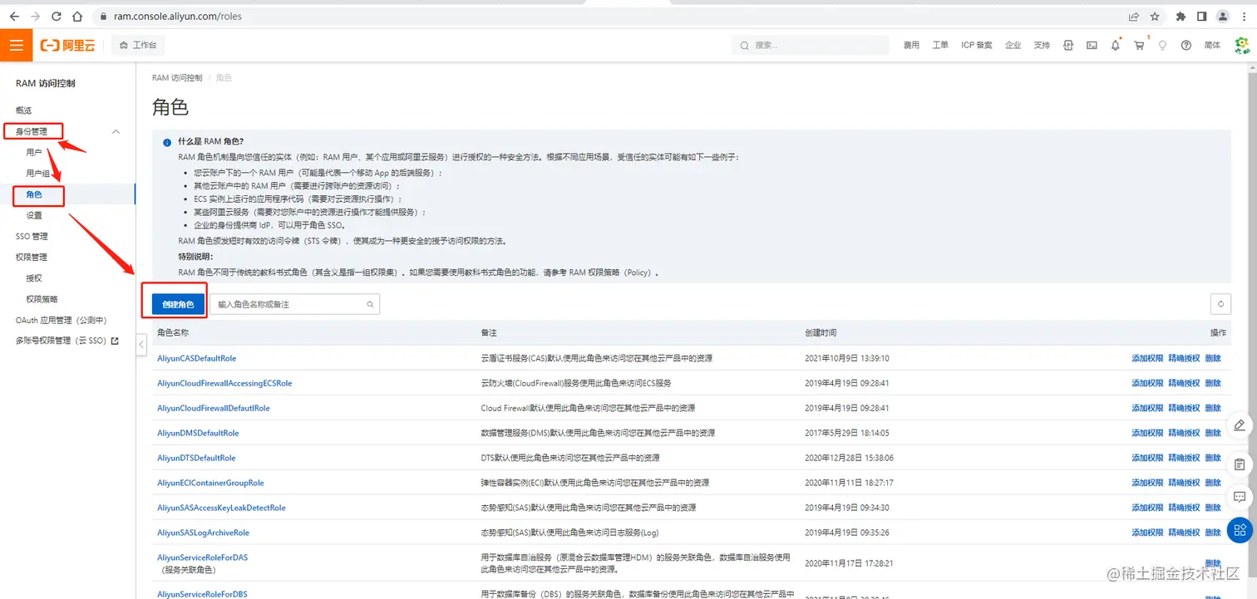Open the AliyunDTSDefaultRole role
1257x599 pixels.
tap(196, 458)
